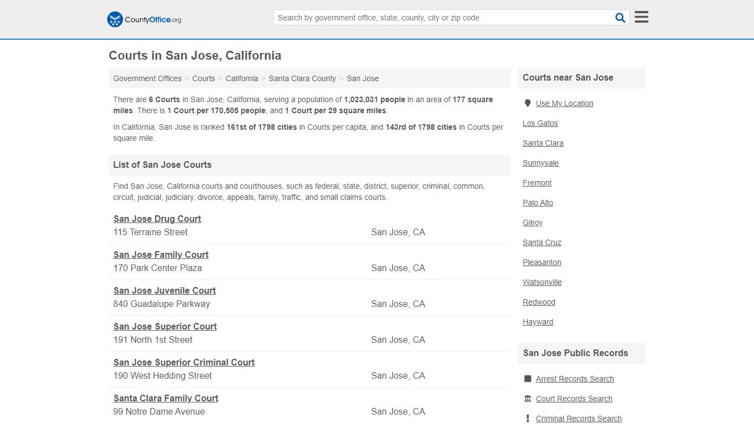Open Santa Cruz courts link

542,242
